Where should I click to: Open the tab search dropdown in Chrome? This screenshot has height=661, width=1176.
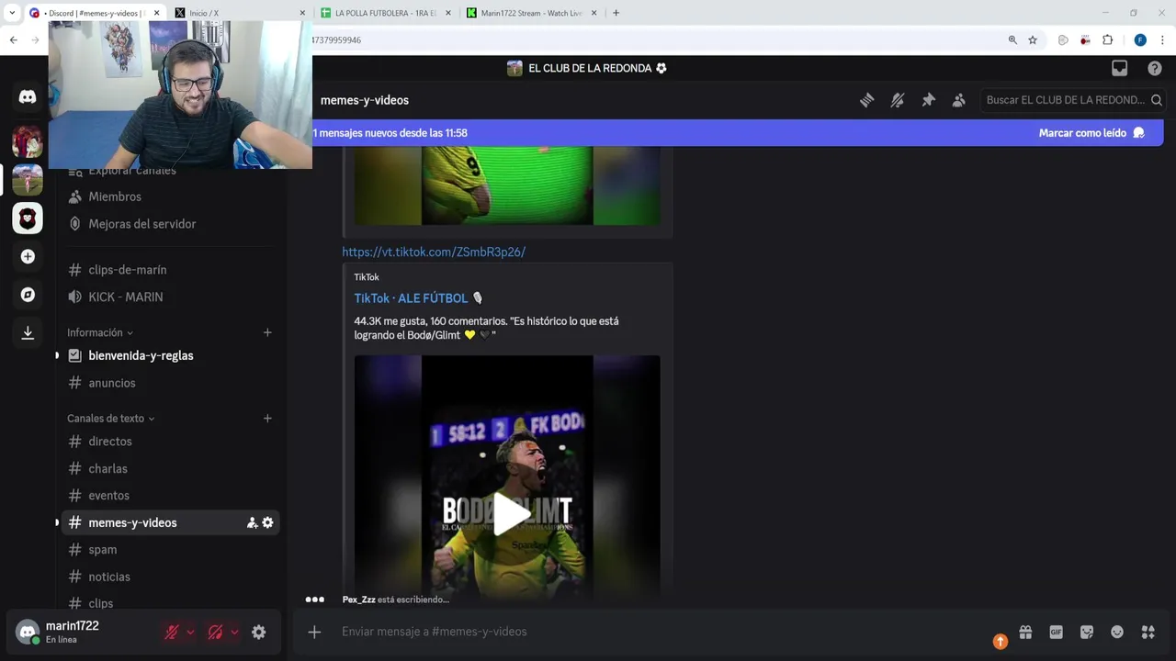tap(12, 13)
